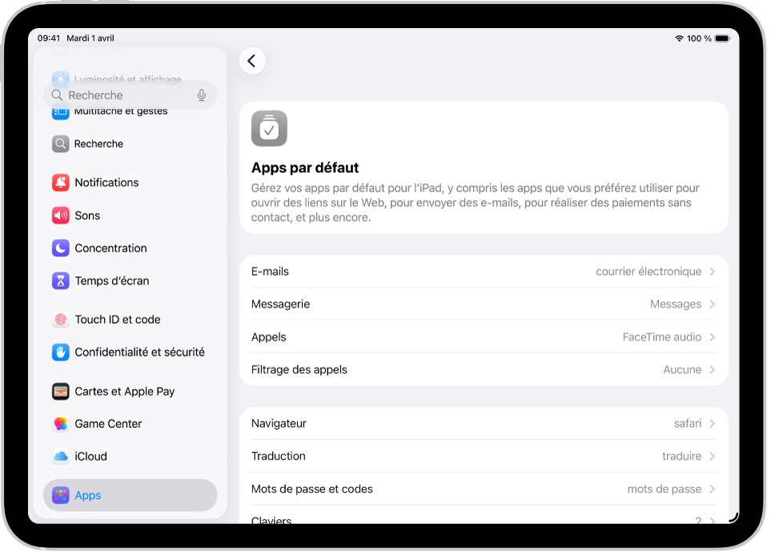Open the Apps par défaut checkmark icon
Image resolution: width=771 pixels, height=552 pixels.
pos(269,128)
